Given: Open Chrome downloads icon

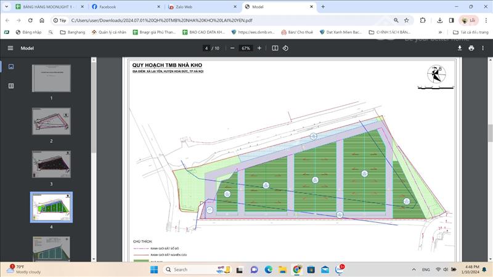Looking at the screenshot, I should pos(439,20).
